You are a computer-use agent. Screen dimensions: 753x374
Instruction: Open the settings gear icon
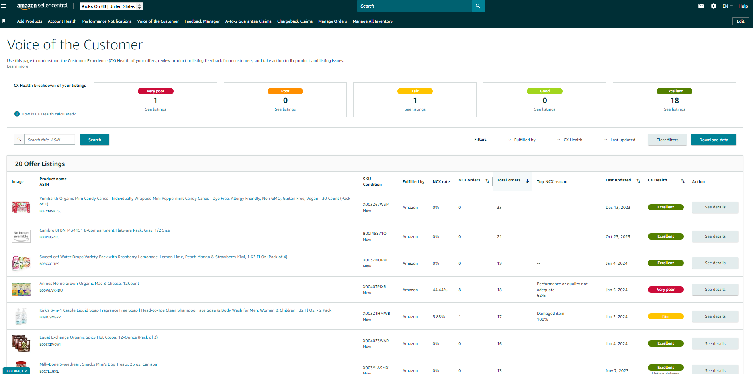coord(714,6)
